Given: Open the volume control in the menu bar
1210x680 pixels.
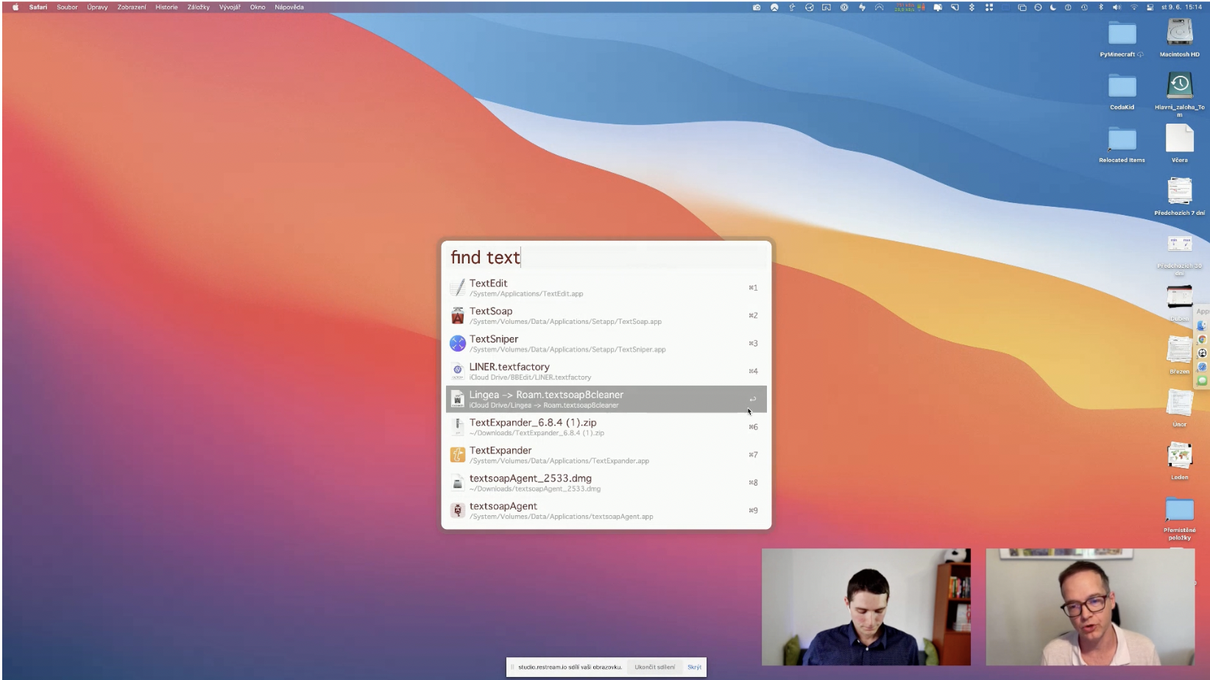Looking at the screenshot, I should 1117,7.
